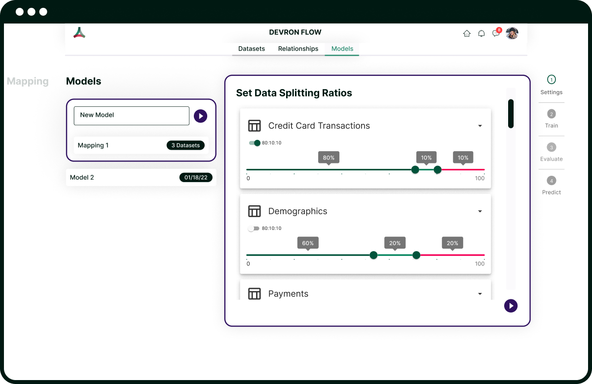Click the 60% label on Demographics slider
592x384 pixels.
(308, 243)
